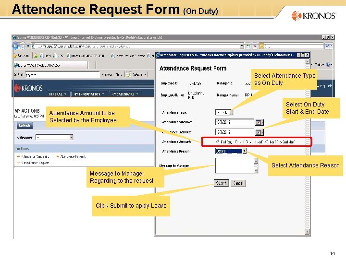Select the Half Day 2nd Half radio button

(x=267, y=141)
